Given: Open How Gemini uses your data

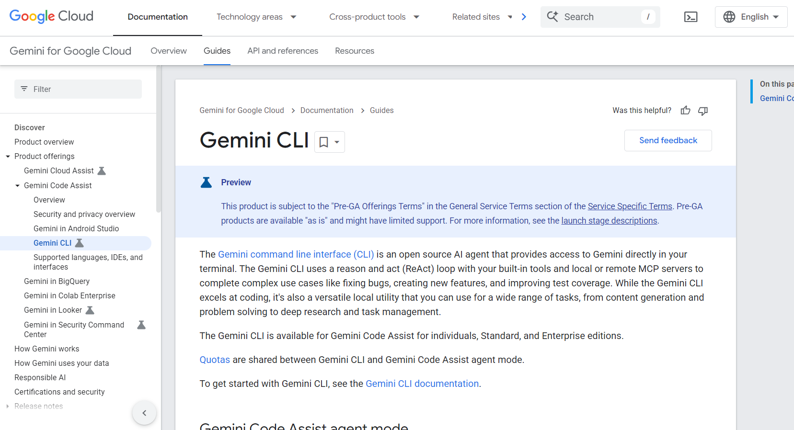Looking at the screenshot, I should coord(62,363).
